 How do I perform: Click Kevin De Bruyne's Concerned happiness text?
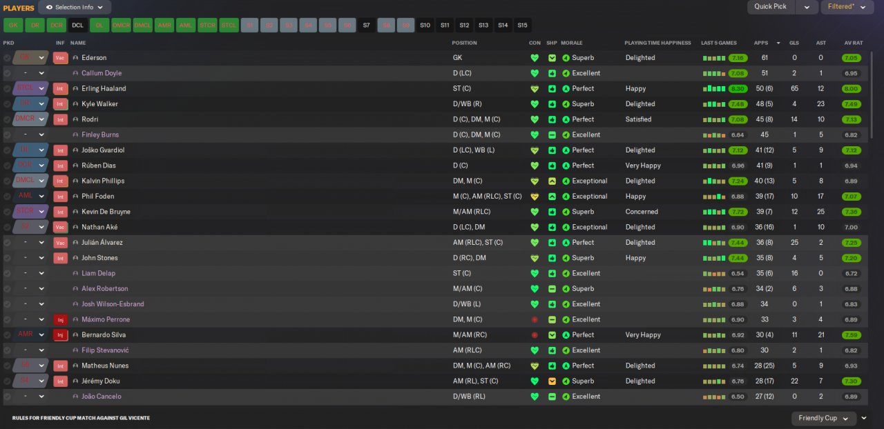pos(642,212)
